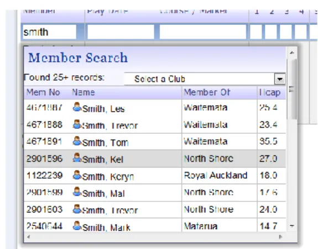The width and height of the screenshot is (318, 249).
Task: Click member number 2901596
Action: point(44,158)
